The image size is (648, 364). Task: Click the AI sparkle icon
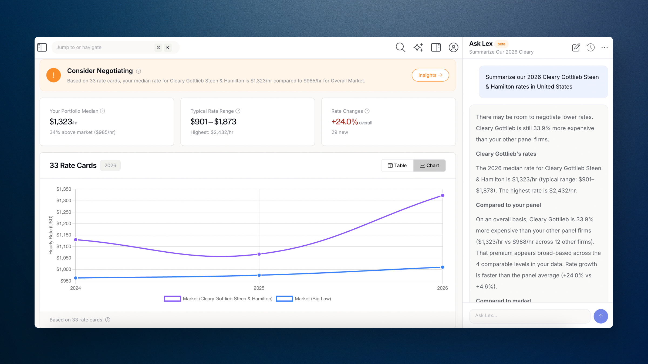418,47
